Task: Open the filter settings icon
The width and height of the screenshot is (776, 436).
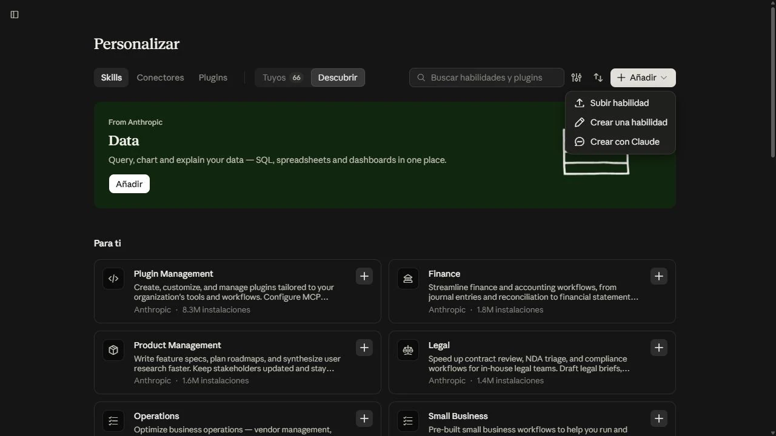Action: (577, 78)
